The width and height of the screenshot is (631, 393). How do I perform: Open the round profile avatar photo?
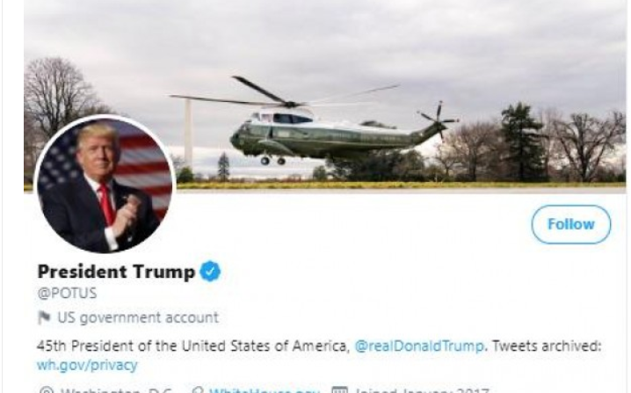point(105,185)
